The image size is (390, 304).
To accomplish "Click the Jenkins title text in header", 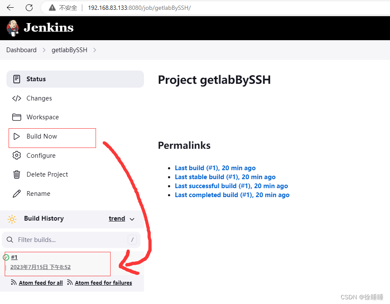I will (x=49, y=27).
